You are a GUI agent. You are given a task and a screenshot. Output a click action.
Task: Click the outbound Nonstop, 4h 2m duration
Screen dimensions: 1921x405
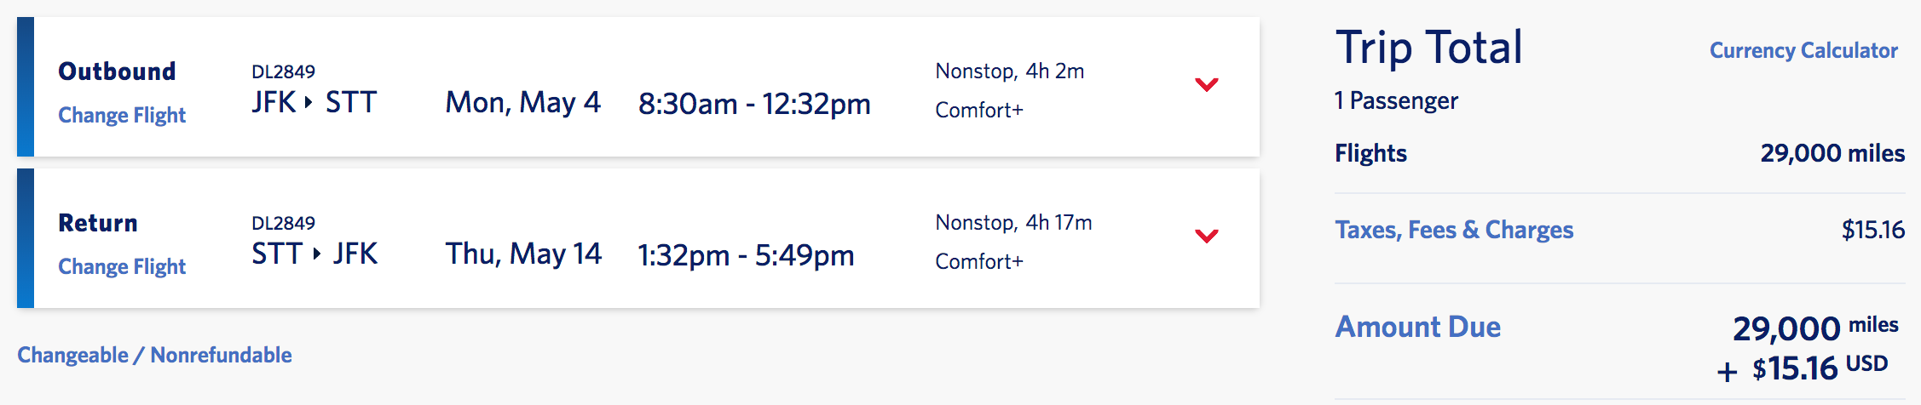[1009, 71]
